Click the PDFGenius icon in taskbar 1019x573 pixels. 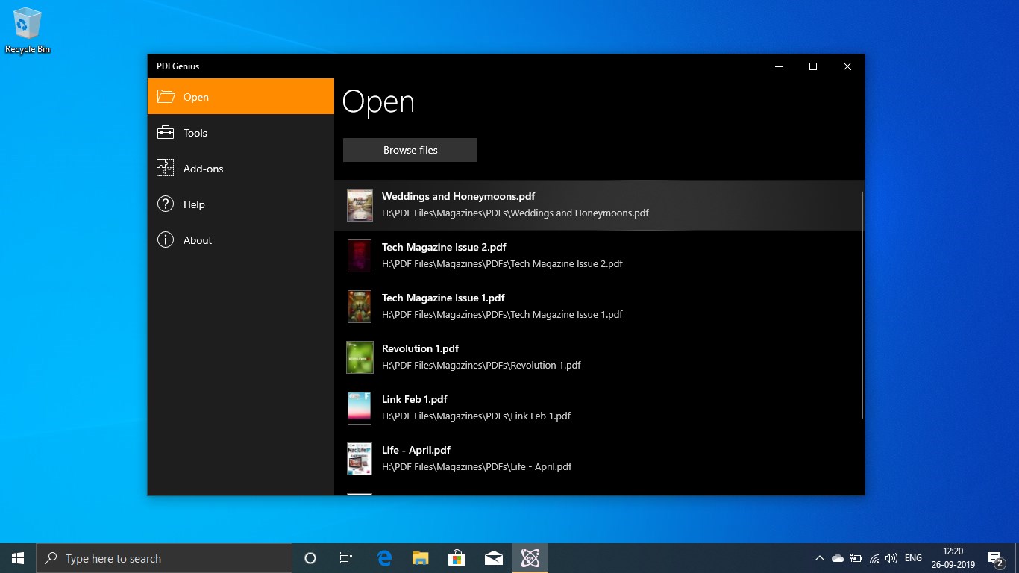[530, 558]
